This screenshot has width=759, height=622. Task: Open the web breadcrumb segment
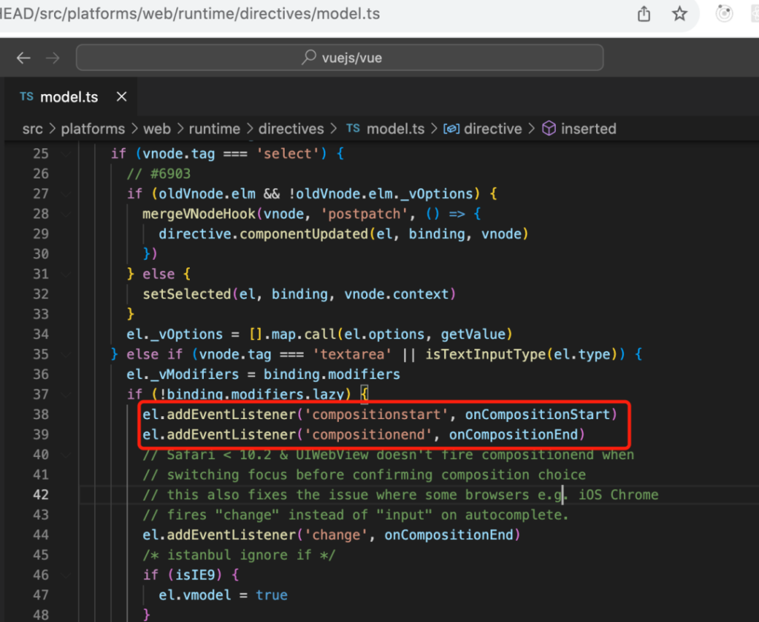[157, 129]
